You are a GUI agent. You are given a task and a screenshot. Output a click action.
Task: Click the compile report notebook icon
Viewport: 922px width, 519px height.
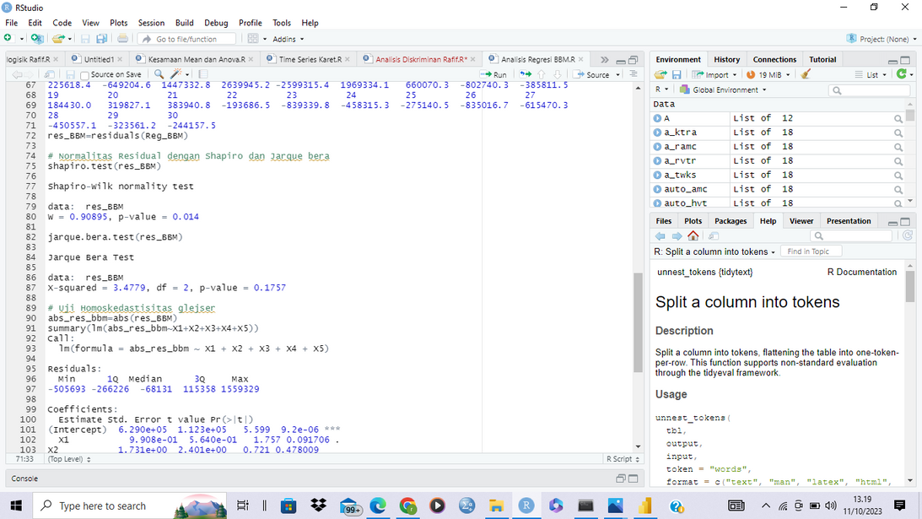click(202, 74)
